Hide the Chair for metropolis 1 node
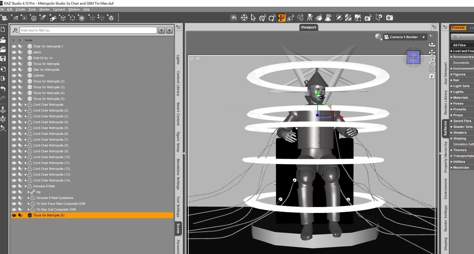 click(x=14, y=46)
